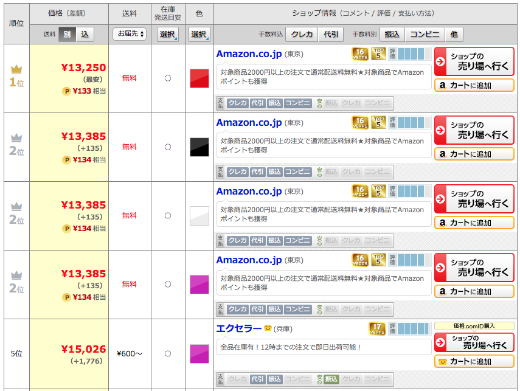Click 全品在庫有 shop comment for エクセラー
This screenshot has width=520, height=391.
coord(291,347)
